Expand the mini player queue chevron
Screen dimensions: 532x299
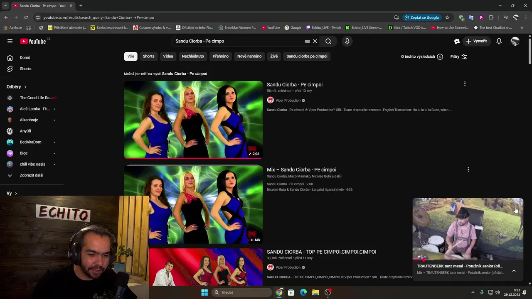[514, 271]
